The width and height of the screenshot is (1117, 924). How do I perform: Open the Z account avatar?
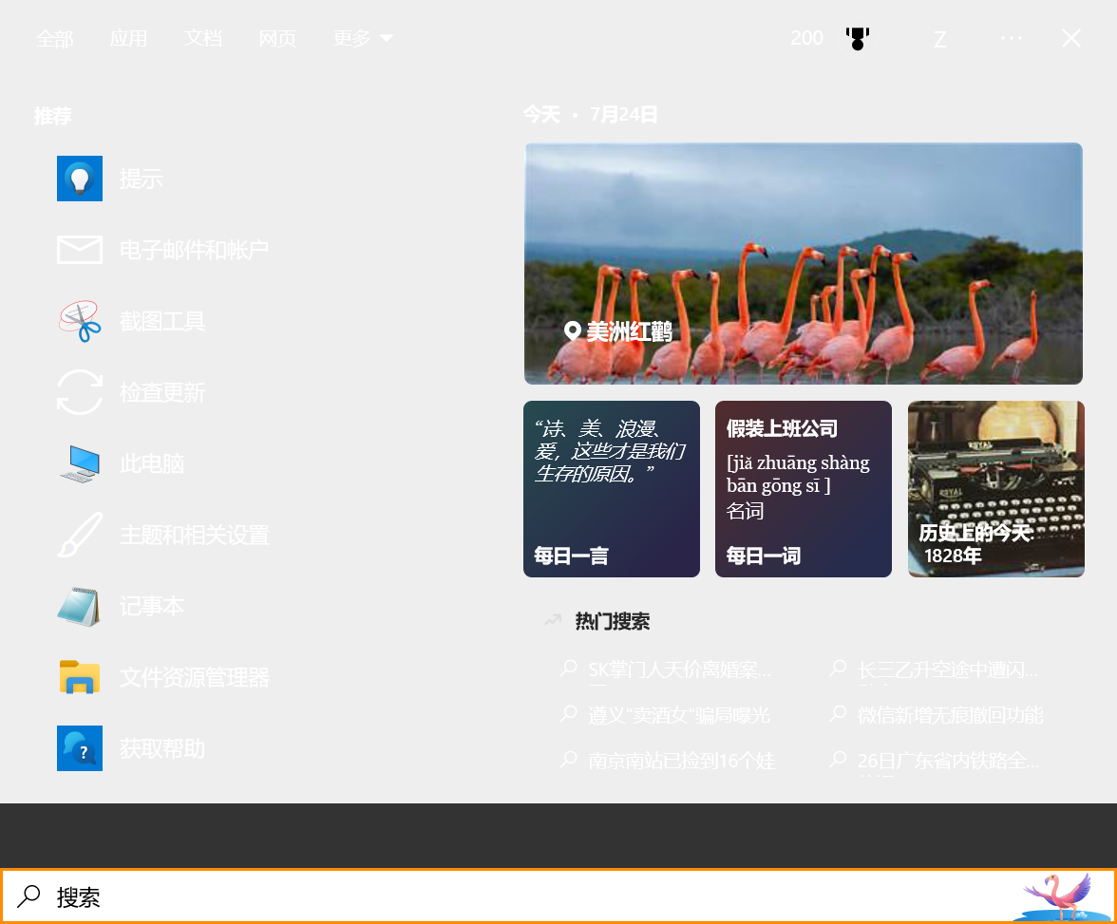pos(940,39)
